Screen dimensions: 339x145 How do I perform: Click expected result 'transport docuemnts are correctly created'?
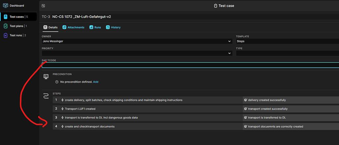click(x=275, y=126)
